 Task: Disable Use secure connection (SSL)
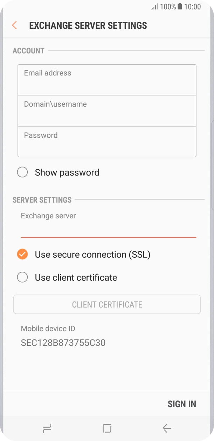click(22, 254)
